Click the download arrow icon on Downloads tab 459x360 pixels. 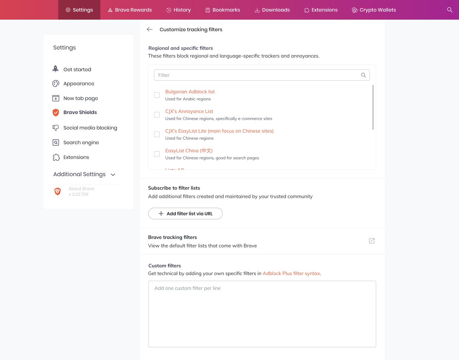click(257, 10)
